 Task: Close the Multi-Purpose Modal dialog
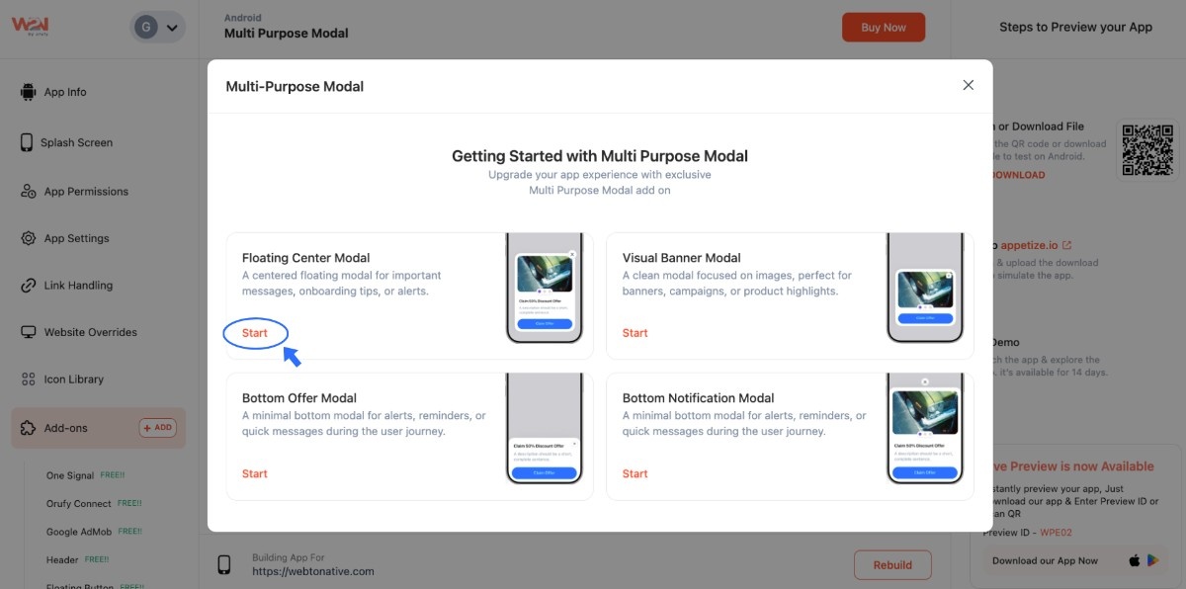coord(968,85)
